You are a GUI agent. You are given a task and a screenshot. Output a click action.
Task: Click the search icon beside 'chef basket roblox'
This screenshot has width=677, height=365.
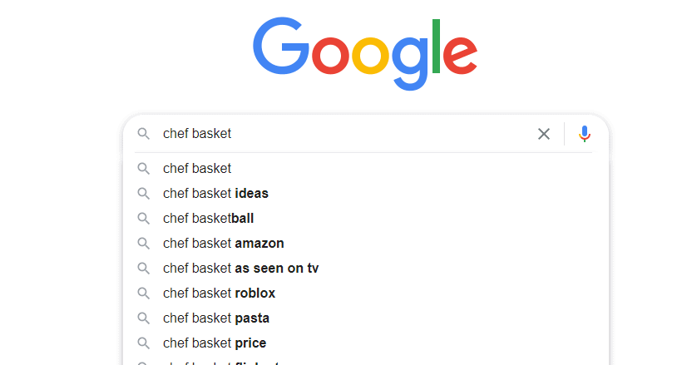pyautogui.click(x=143, y=293)
